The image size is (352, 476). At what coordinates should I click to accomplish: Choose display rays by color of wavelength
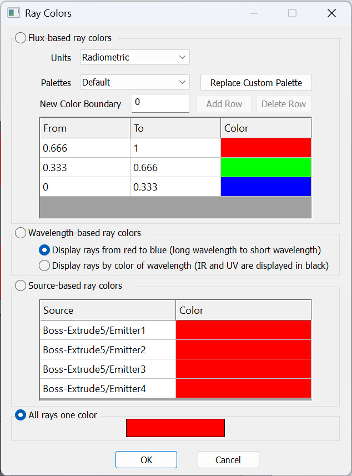44,265
